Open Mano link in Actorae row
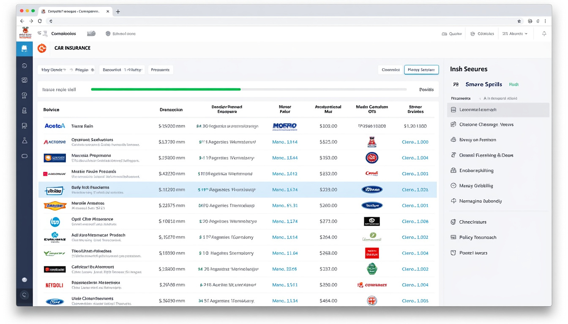Image resolution: width=568 pixels, height=324 pixels. 285,142
